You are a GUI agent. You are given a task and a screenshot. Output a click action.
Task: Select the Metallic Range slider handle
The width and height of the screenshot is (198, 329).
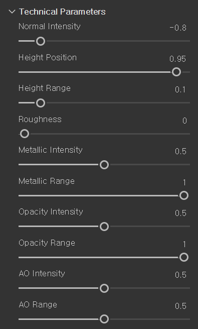(x=184, y=195)
